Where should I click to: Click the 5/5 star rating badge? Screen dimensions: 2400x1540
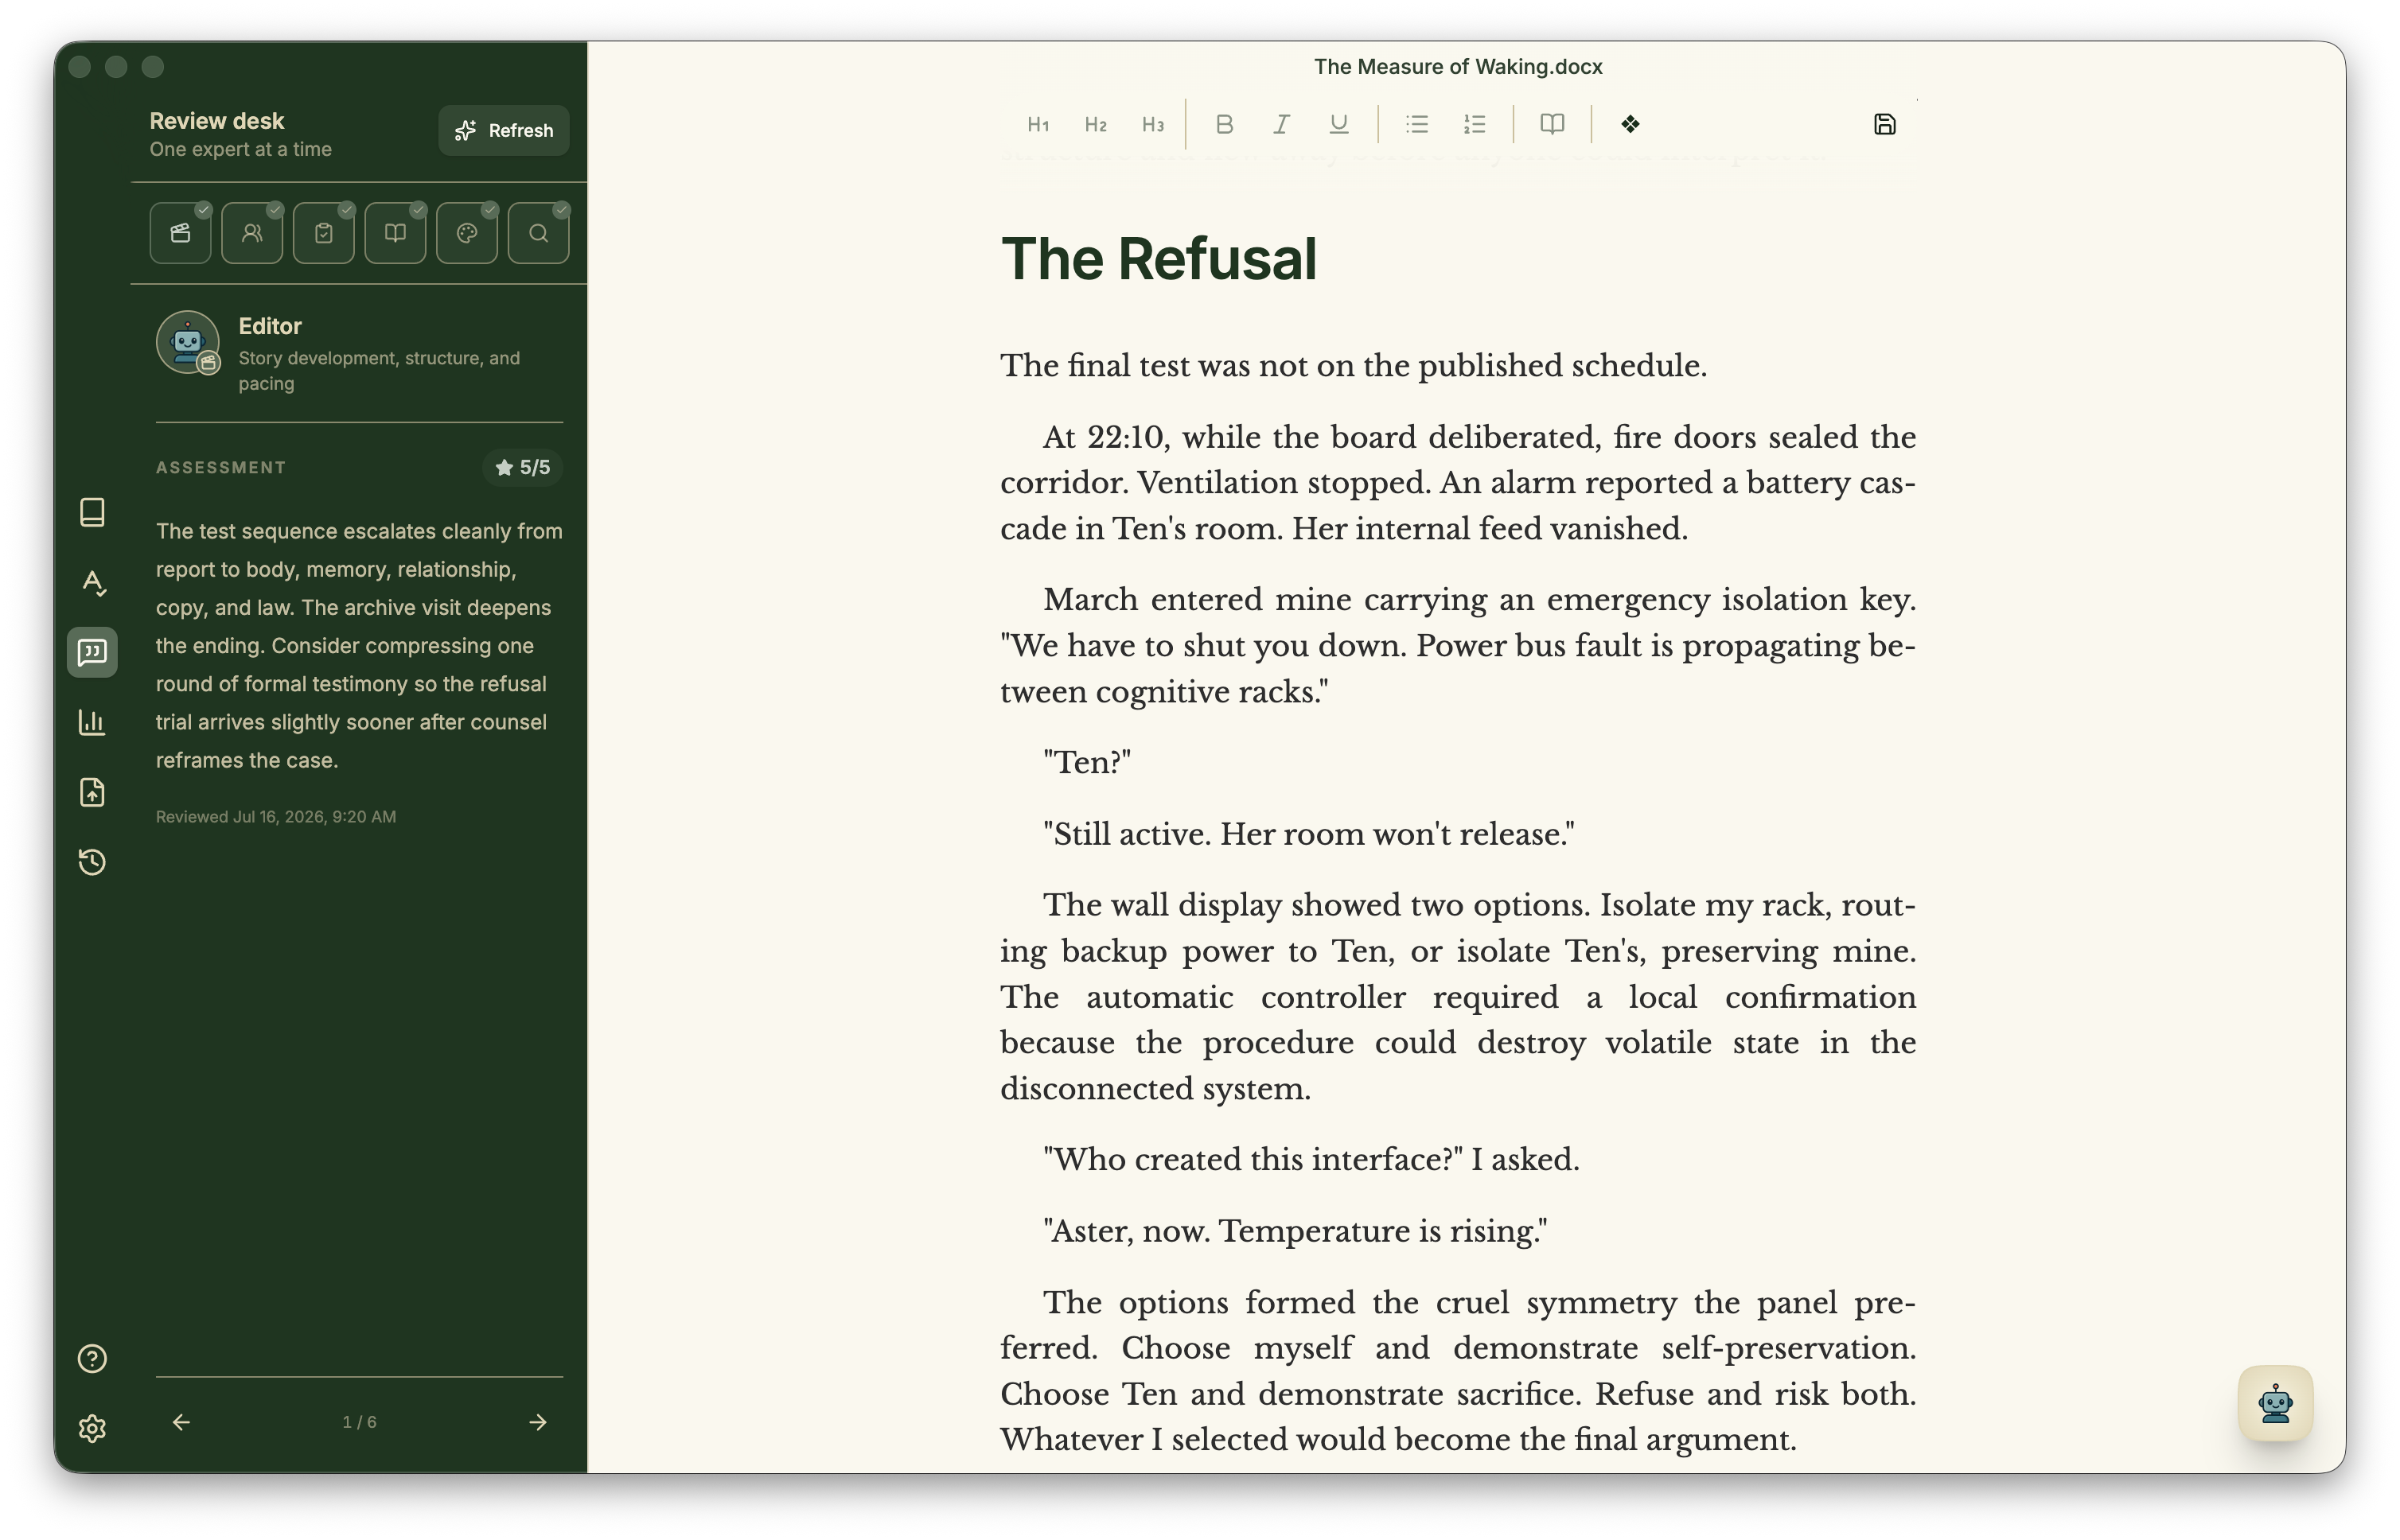pyautogui.click(x=524, y=468)
